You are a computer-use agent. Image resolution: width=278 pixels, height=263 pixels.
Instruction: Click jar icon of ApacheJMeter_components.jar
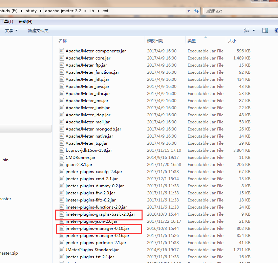click(x=62, y=51)
